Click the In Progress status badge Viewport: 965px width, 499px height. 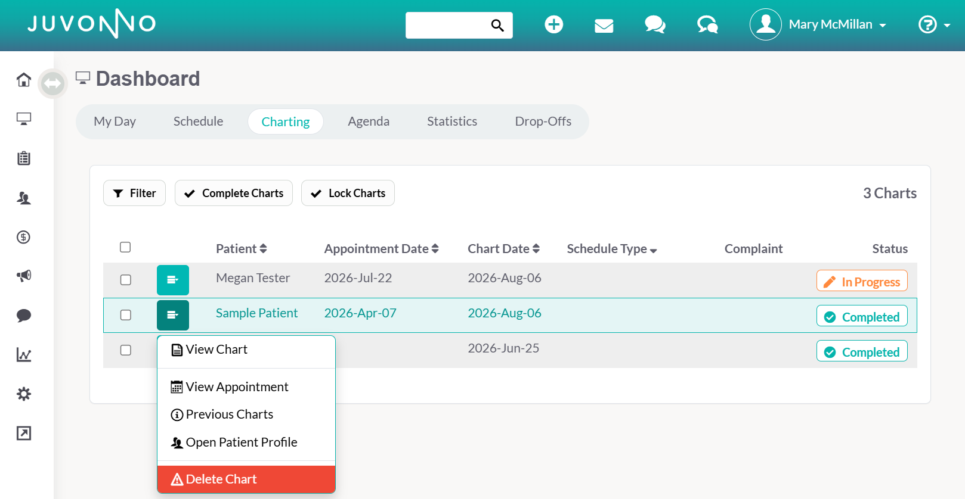[862, 281]
